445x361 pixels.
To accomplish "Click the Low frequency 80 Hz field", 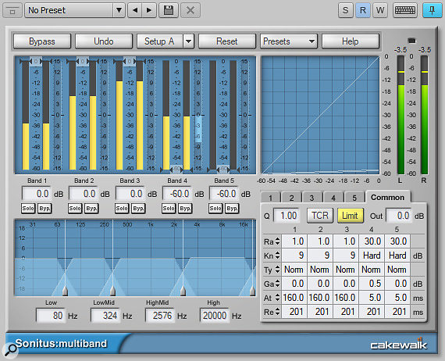I will point(51,316).
